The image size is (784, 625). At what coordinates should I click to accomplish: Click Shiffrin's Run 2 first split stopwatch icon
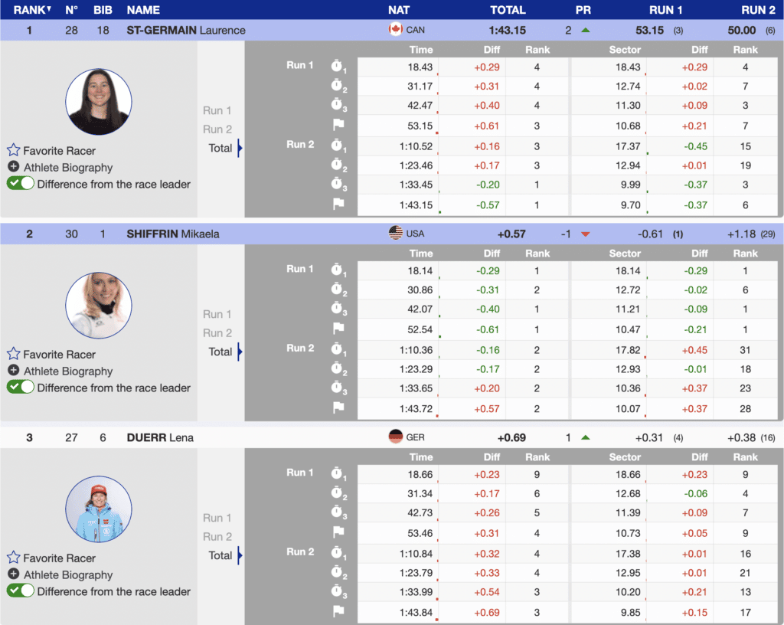(x=338, y=348)
